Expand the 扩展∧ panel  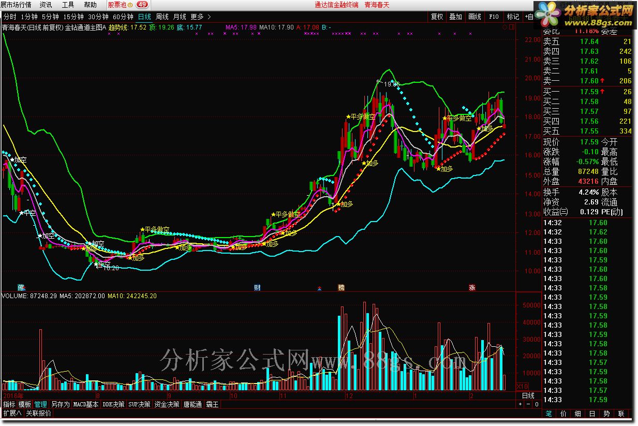click(12, 413)
